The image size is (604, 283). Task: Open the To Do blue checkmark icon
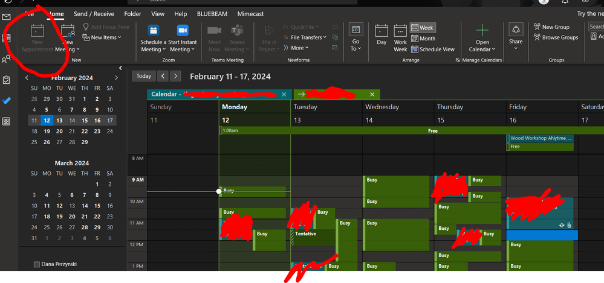6,101
